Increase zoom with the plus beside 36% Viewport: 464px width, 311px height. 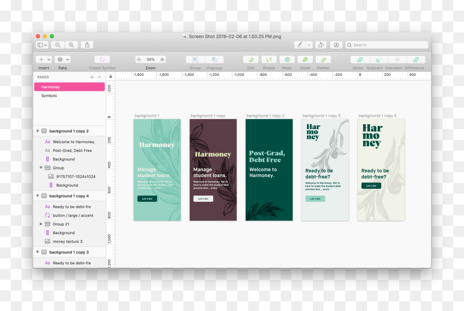tap(162, 60)
